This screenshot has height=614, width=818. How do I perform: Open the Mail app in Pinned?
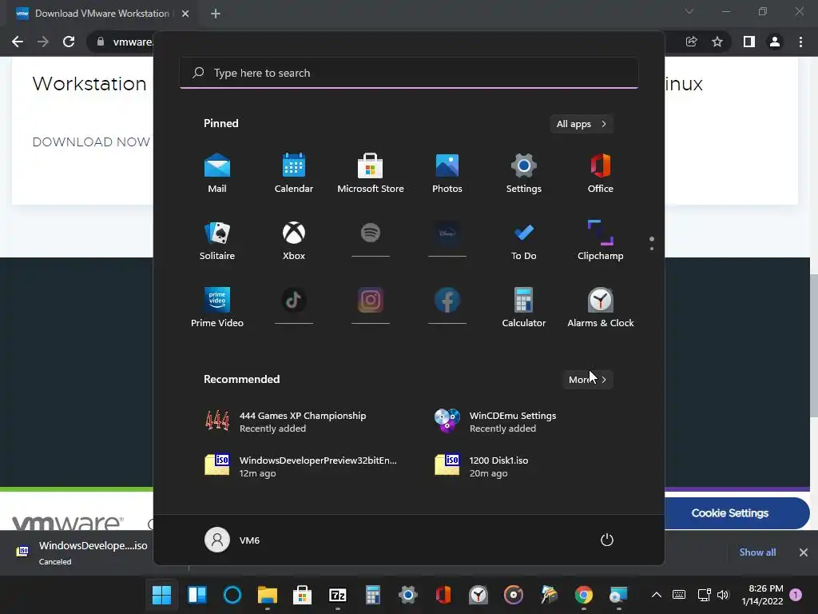pos(217,173)
